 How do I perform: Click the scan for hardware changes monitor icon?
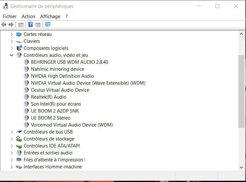pos(48,24)
